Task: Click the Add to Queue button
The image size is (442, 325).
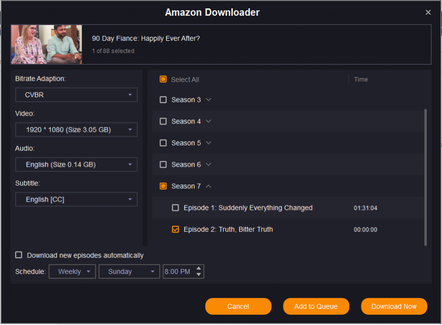Action: [316, 306]
